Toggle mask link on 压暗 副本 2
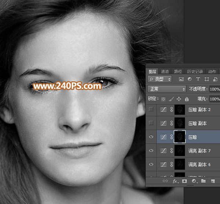Viewport: 220px width, 204px height. pyautogui.click(x=172, y=109)
